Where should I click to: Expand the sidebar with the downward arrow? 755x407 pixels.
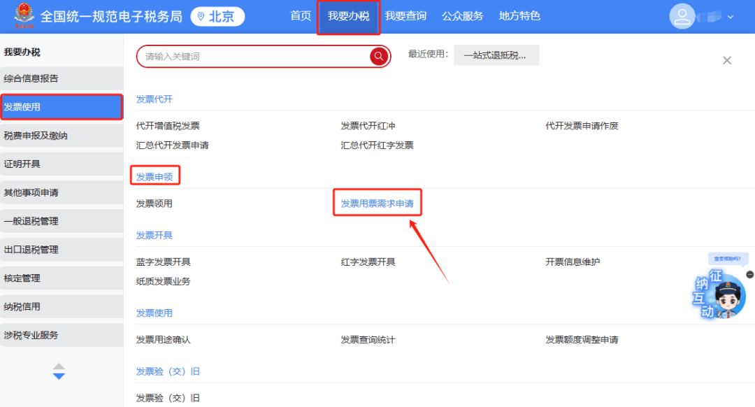pos(59,376)
